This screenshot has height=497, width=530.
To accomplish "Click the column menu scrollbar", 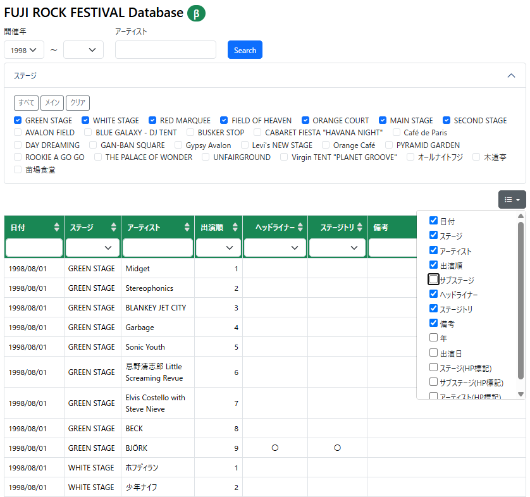I will (521, 300).
